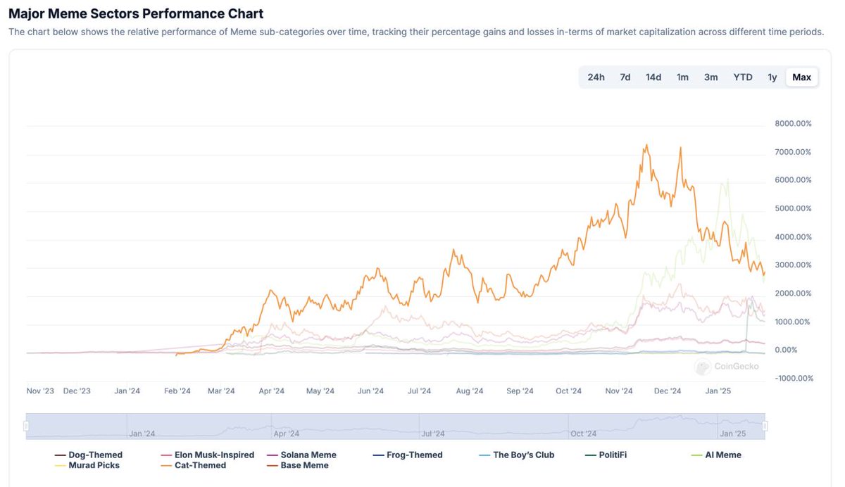Click the -1000.00% y-axis label
The height and width of the screenshot is (487, 845).
tap(793, 378)
